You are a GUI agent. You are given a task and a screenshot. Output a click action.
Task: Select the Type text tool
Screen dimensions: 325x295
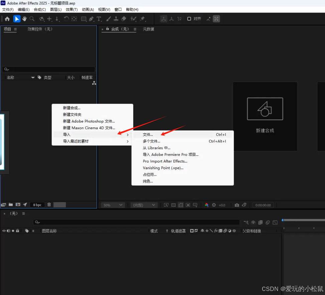click(99, 19)
